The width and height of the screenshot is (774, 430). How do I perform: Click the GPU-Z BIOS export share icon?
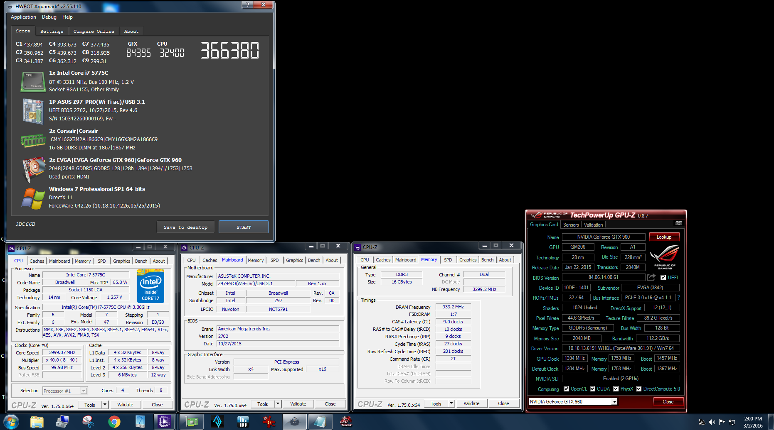[651, 277]
